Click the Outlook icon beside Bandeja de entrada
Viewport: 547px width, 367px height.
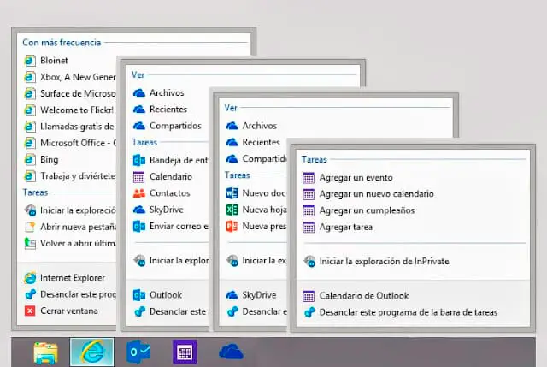[139, 160]
